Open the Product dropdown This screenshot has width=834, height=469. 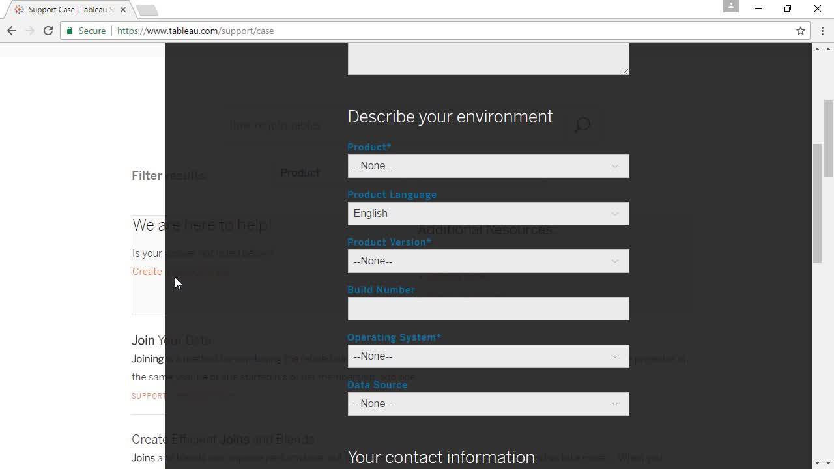click(x=488, y=166)
